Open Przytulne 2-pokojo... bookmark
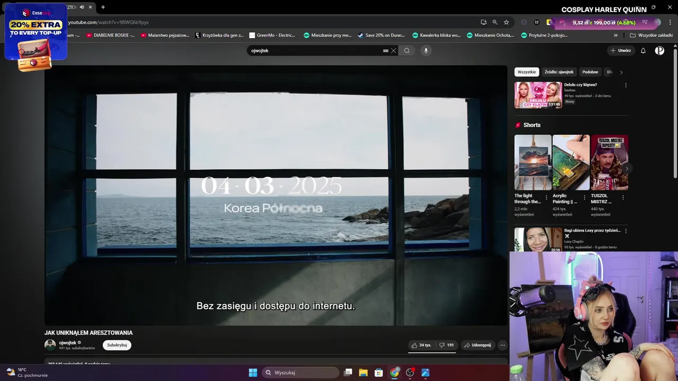Image resolution: width=678 pixels, height=381 pixels. coord(544,35)
